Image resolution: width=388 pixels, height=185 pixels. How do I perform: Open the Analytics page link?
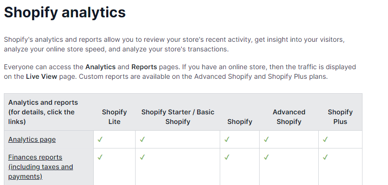[x=32, y=139]
